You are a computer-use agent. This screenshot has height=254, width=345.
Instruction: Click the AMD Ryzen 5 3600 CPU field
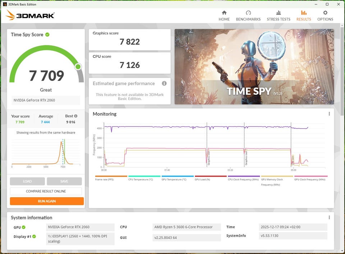tap(187, 227)
